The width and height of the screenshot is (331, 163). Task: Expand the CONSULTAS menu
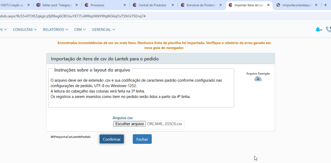coord(25,30)
